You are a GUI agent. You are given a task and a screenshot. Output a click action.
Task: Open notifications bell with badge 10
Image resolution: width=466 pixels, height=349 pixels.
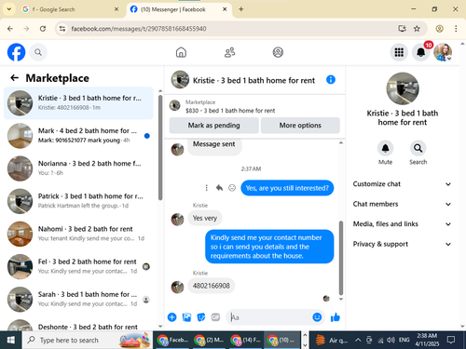point(421,52)
